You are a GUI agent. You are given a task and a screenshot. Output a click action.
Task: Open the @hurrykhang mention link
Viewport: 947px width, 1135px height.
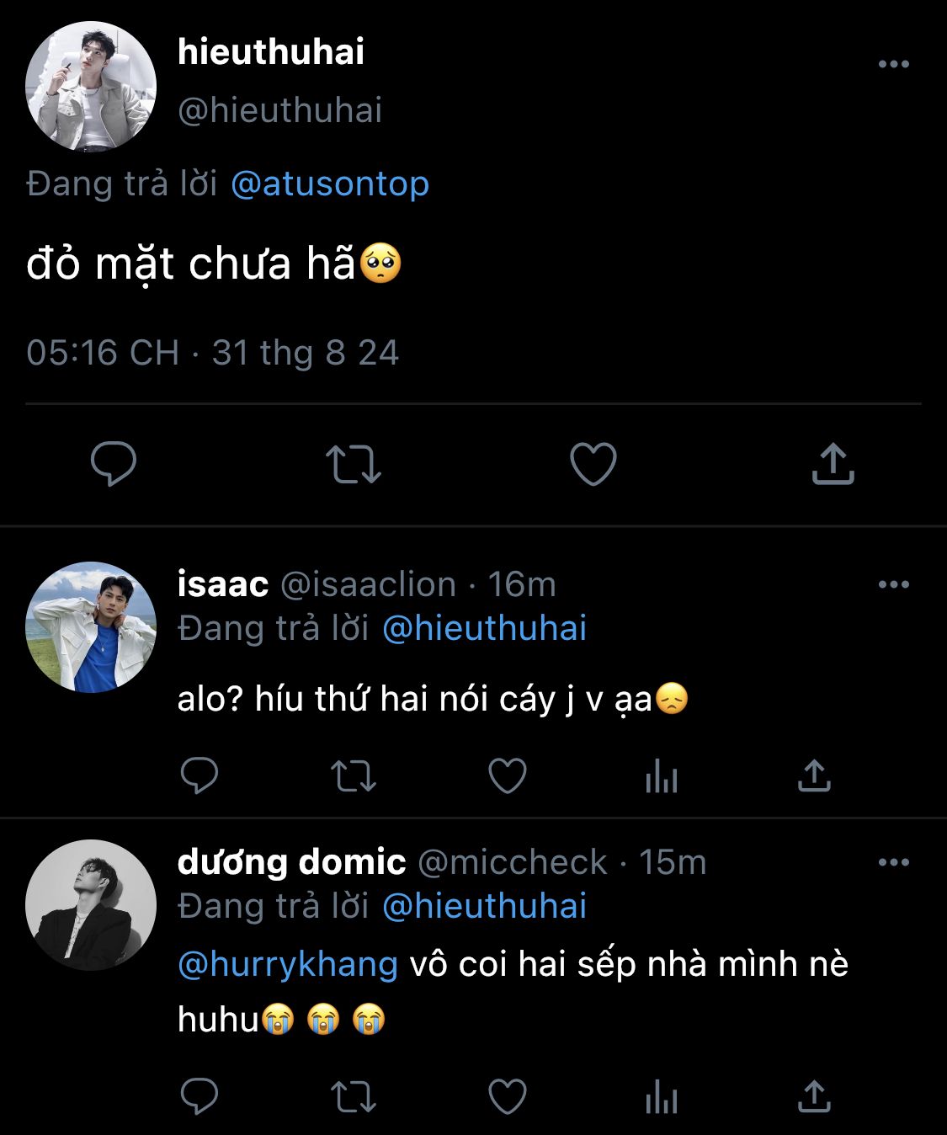(288, 964)
